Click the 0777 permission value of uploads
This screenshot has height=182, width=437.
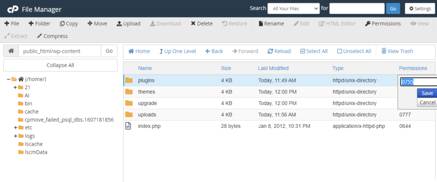pyautogui.click(x=405, y=115)
